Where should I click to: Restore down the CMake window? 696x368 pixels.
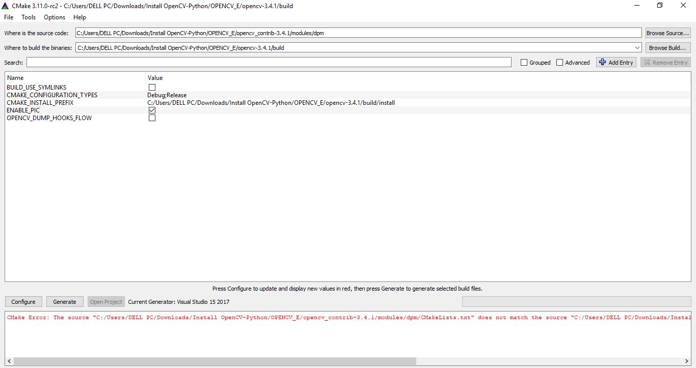point(660,6)
